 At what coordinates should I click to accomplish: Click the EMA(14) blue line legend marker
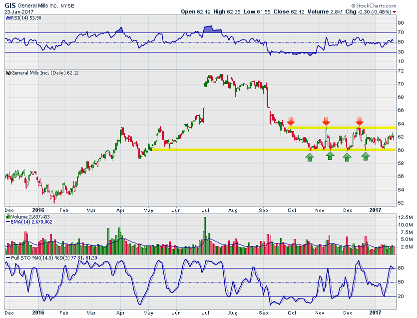pyautogui.click(x=8, y=222)
